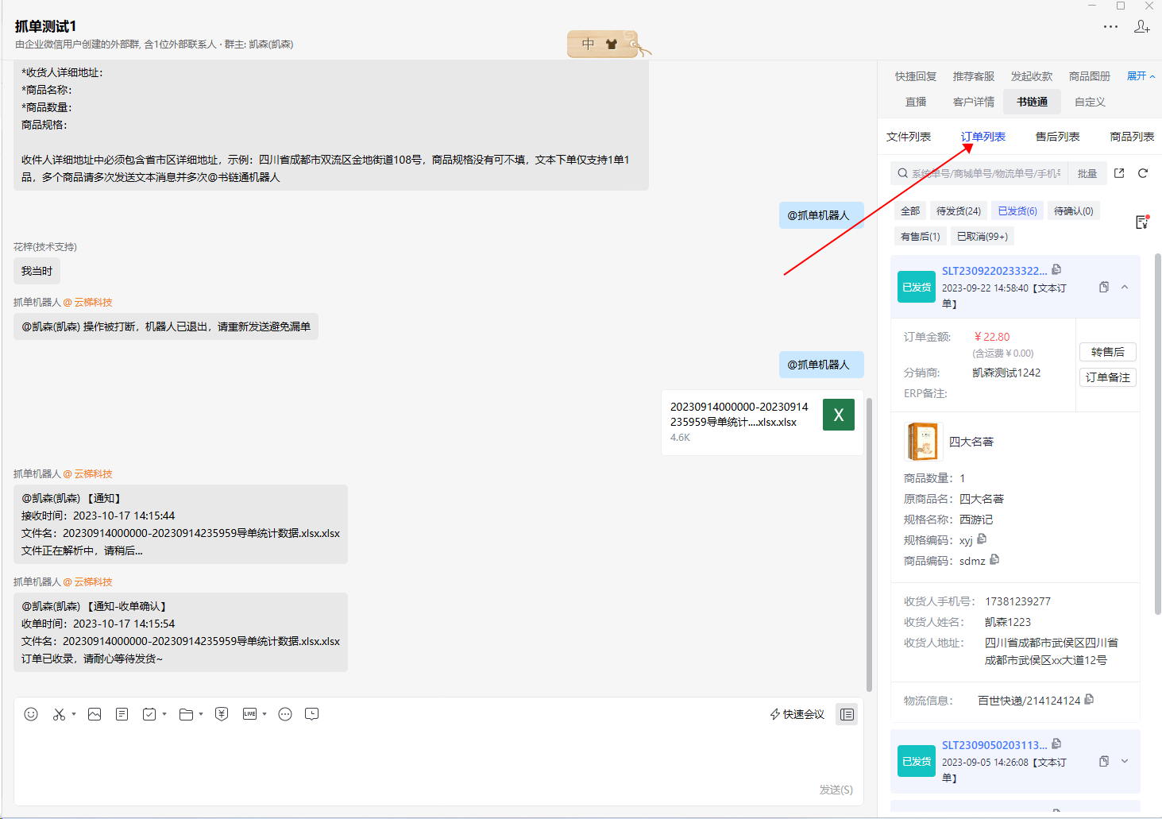Click the more options ellipsis bubble icon

coord(285,714)
